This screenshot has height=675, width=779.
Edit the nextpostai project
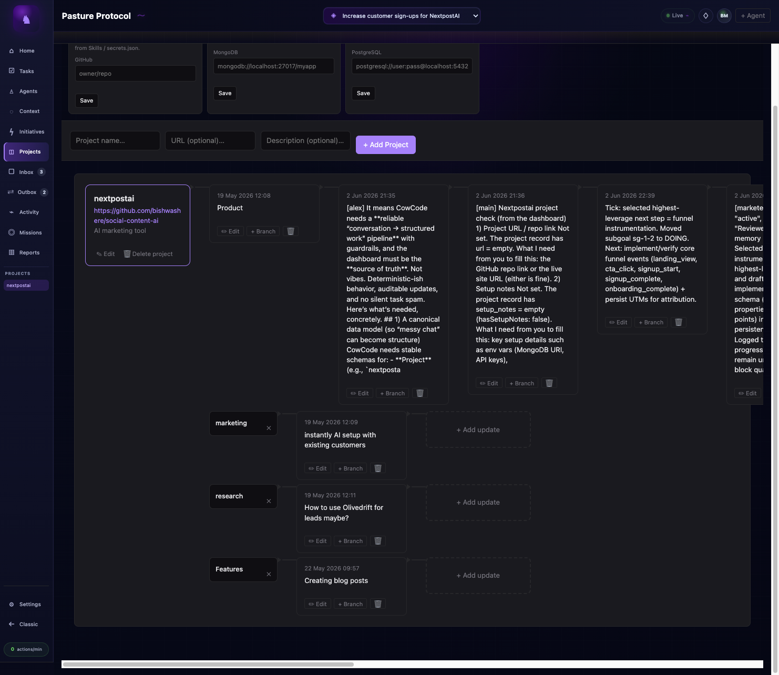click(x=106, y=254)
